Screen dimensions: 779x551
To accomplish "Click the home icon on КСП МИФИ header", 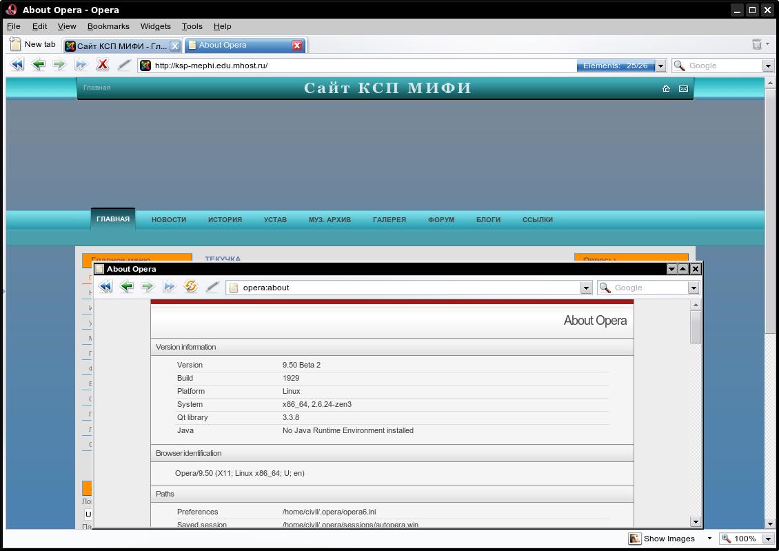I will click(666, 88).
